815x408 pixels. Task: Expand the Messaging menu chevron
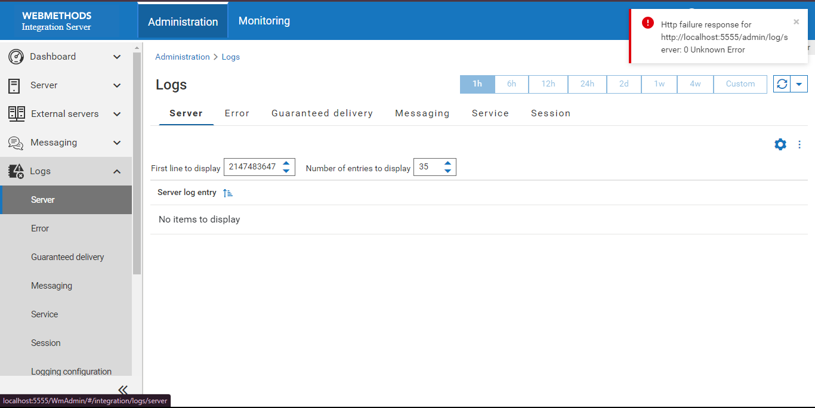click(x=117, y=143)
